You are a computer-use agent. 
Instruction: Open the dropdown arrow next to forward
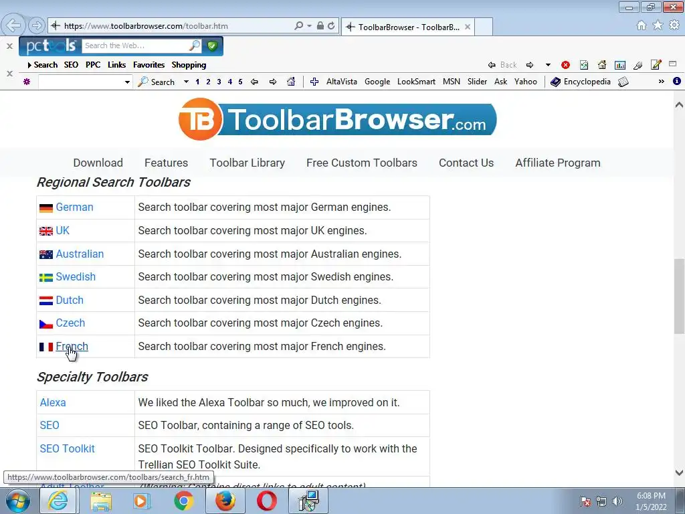click(548, 65)
